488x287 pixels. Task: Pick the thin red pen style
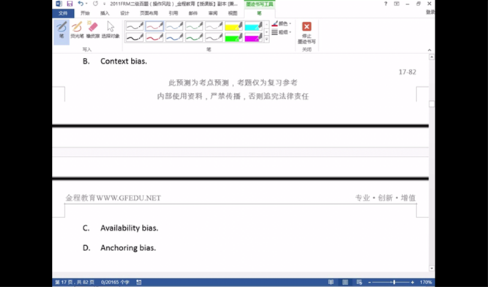[x=154, y=26]
